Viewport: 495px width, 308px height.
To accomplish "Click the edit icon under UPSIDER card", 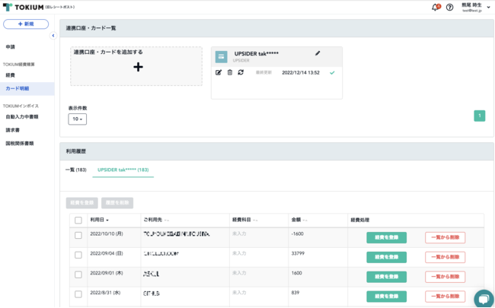I will point(218,72).
